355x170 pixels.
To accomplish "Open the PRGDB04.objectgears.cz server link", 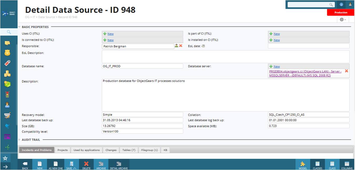I will click(x=305, y=73).
